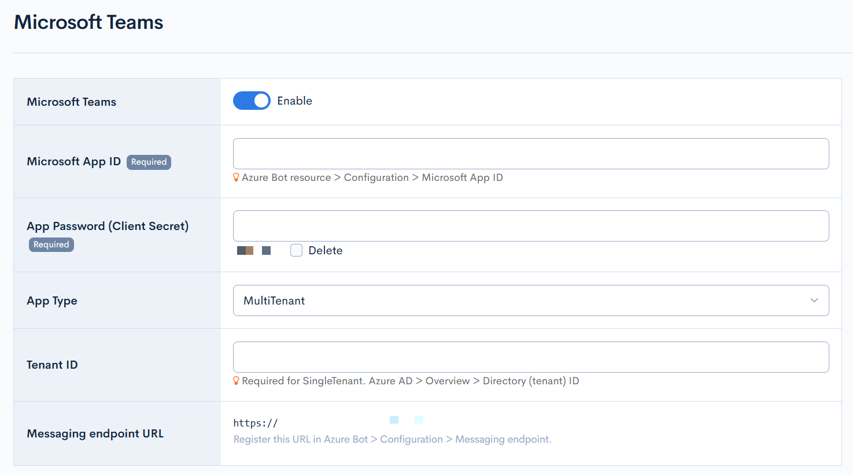853x475 pixels.
Task: Focus the App Password Client Secret field
Action: pyautogui.click(x=531, y=226)
